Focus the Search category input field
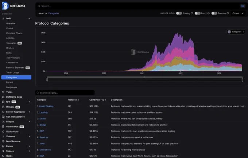The width and height of the screenshot is (248, 158). tap(65, 93)
